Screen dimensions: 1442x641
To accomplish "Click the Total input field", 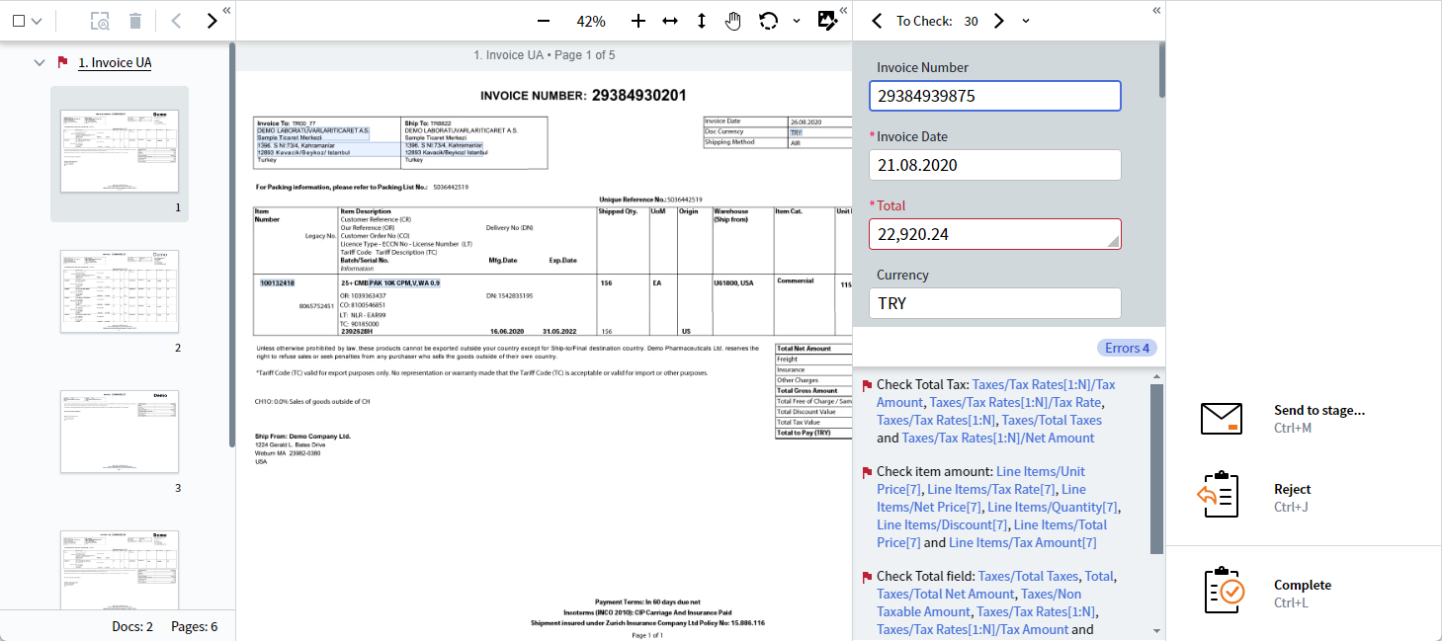I will point(995,234).
